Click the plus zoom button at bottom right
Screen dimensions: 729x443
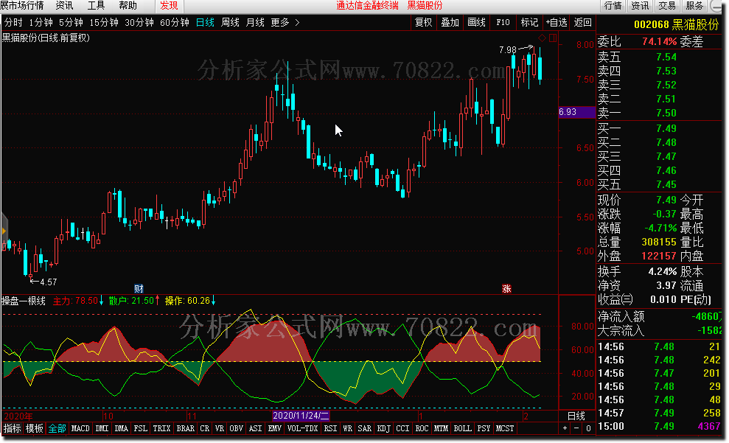[x=565, y=428]
